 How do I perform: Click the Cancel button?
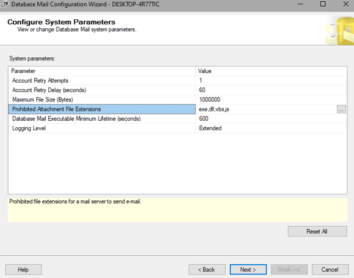pos(330,270)
